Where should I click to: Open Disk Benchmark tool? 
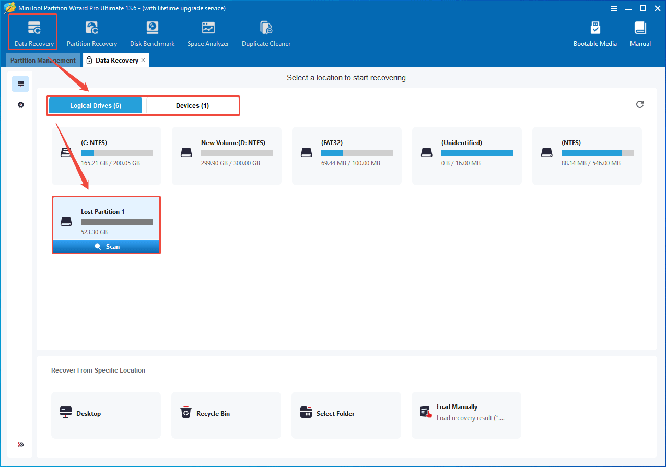pos(152,33)
